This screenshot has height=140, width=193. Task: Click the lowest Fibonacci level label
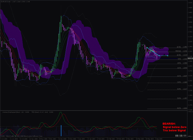point(179,108)
